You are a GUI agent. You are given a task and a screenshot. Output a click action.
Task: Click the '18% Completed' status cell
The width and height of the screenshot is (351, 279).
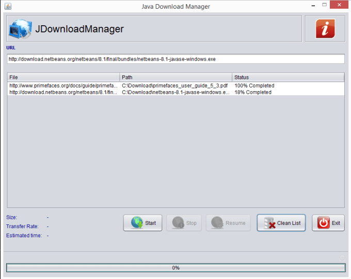pos(253,93)
